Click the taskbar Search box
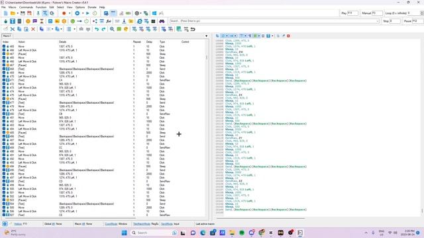Screen dimensions: 424x238 click(154, 233)
